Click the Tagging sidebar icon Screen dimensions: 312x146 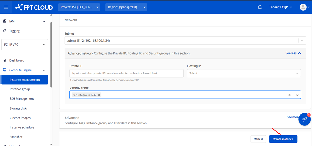[x=5, y=31]
